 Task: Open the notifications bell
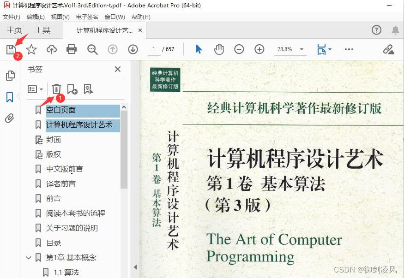coord(396,30)
